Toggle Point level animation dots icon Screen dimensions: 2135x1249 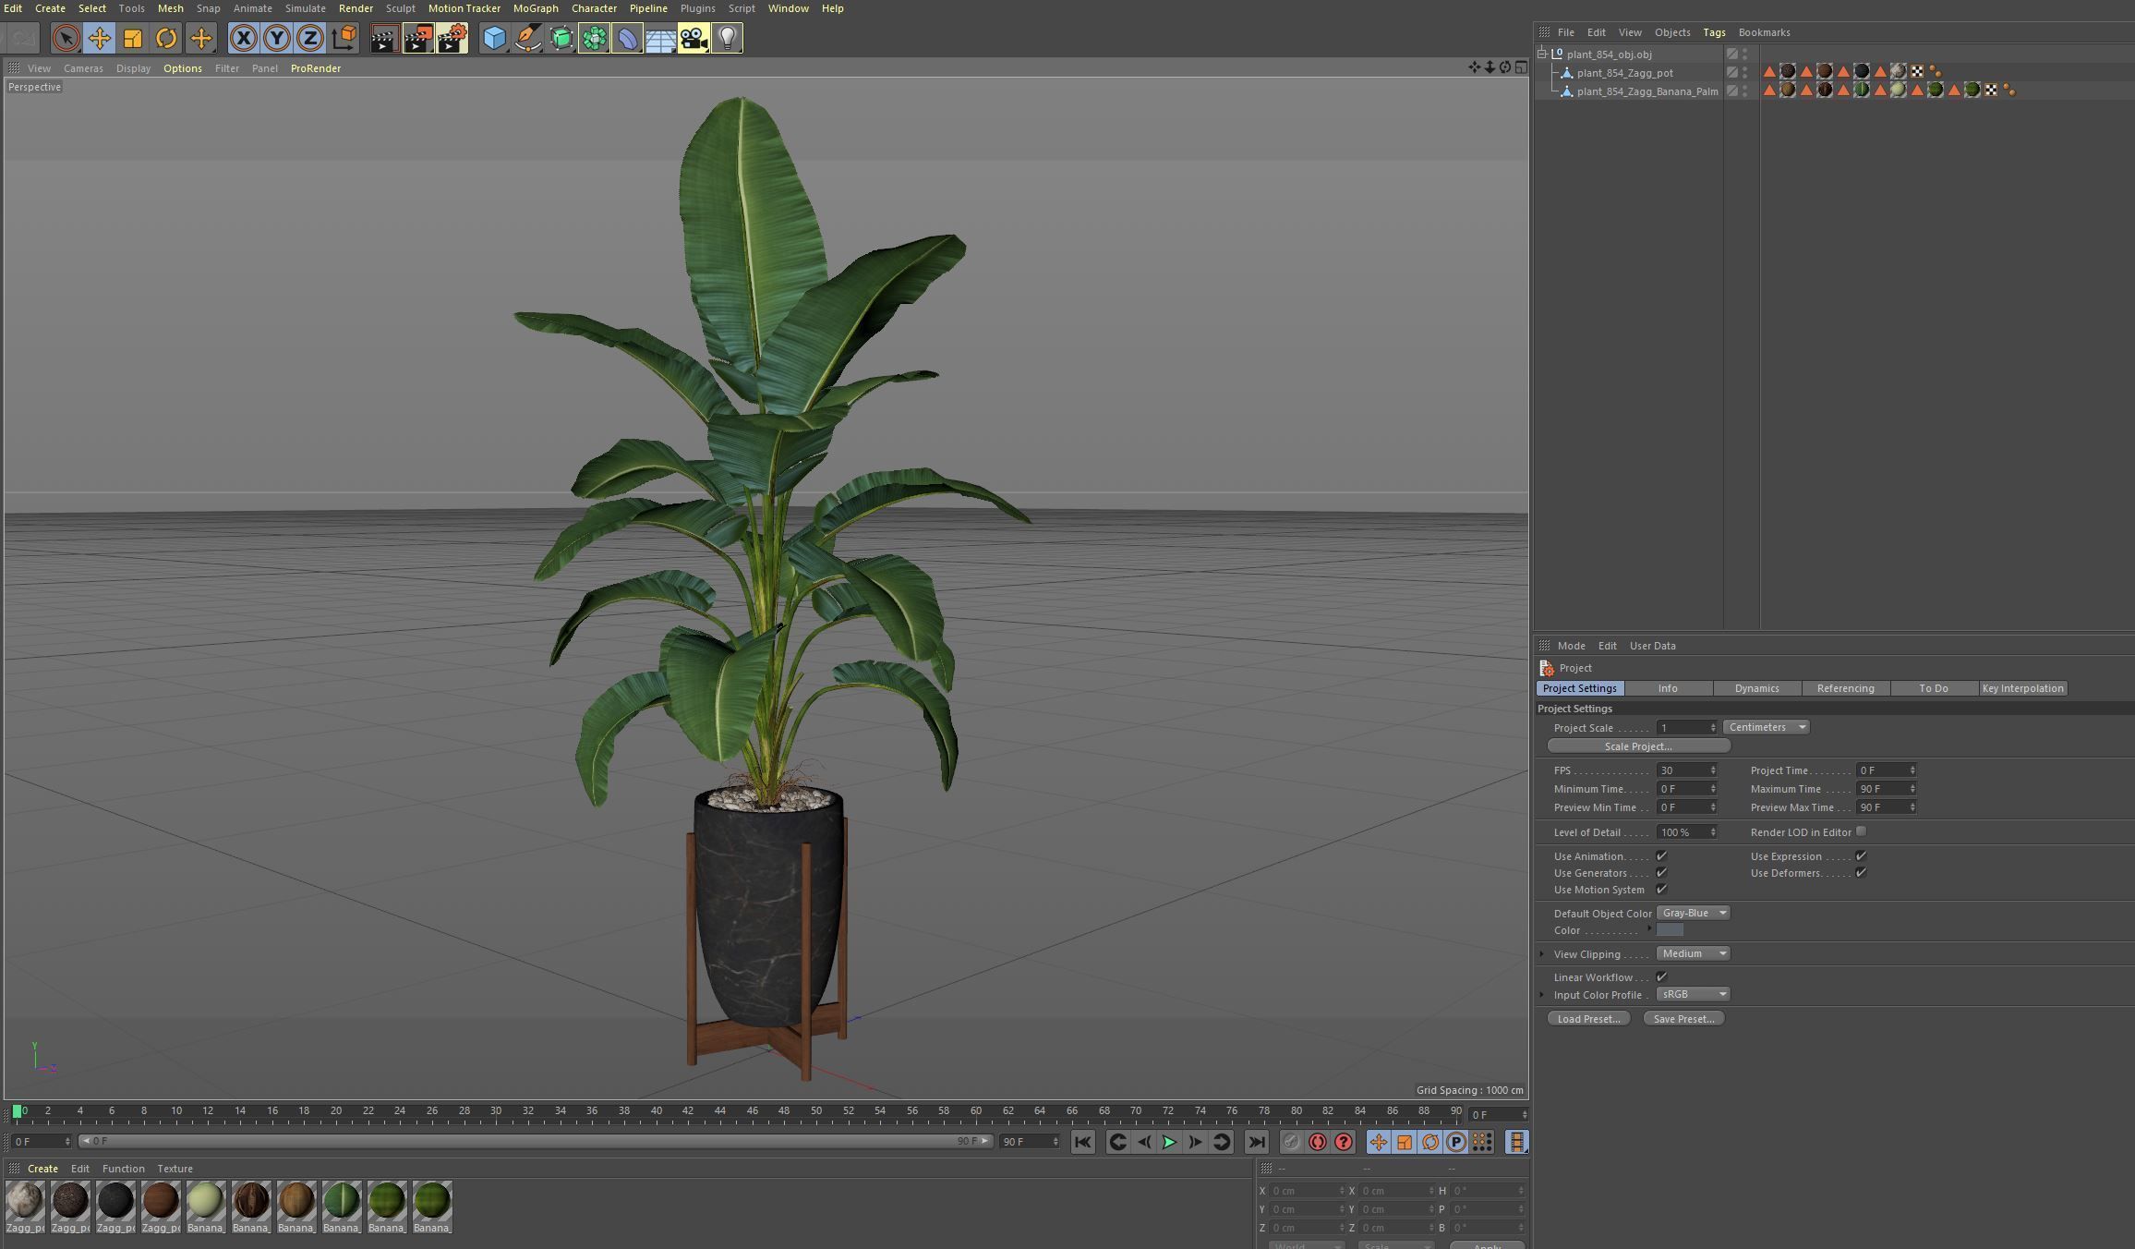[1481, 1142]
